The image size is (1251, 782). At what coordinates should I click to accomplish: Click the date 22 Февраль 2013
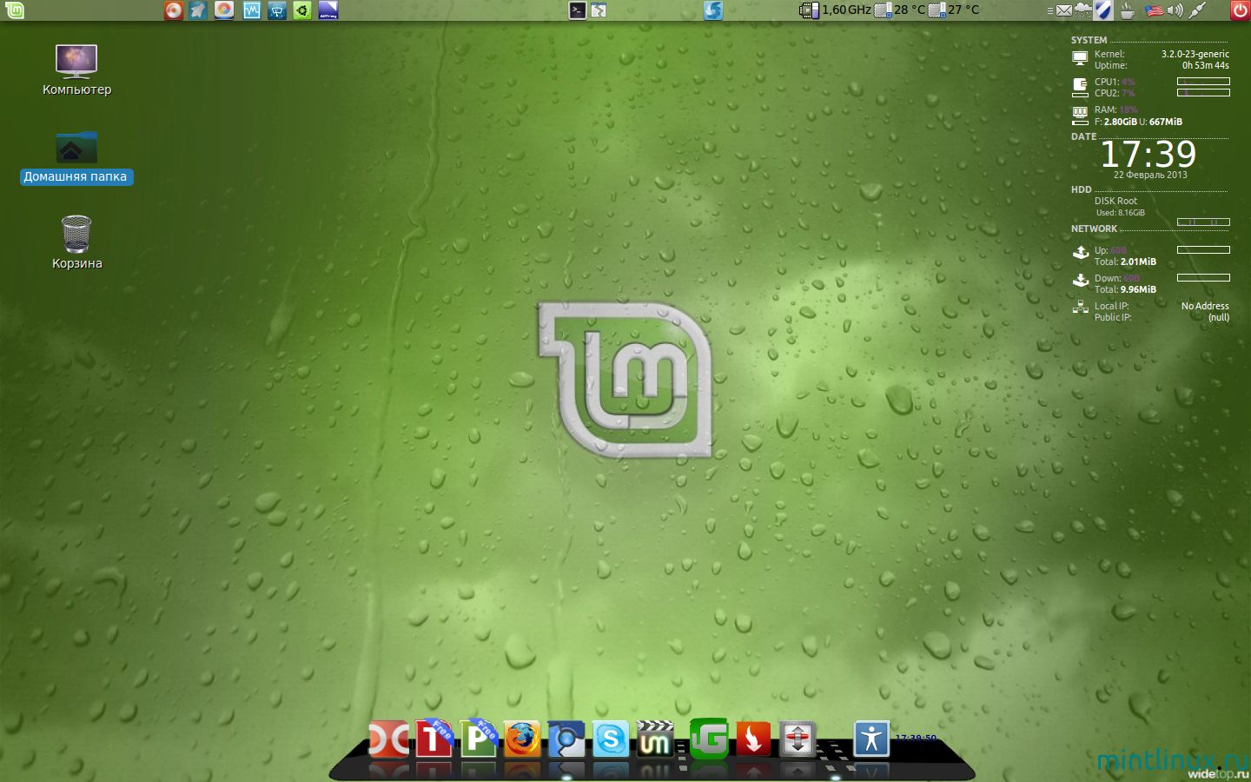tap(1150, 175)
